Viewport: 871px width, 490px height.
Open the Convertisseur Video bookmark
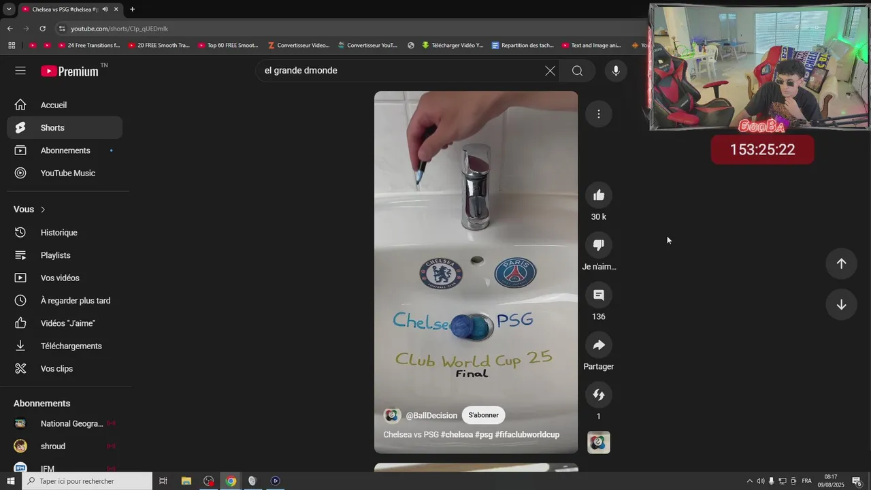298,46
